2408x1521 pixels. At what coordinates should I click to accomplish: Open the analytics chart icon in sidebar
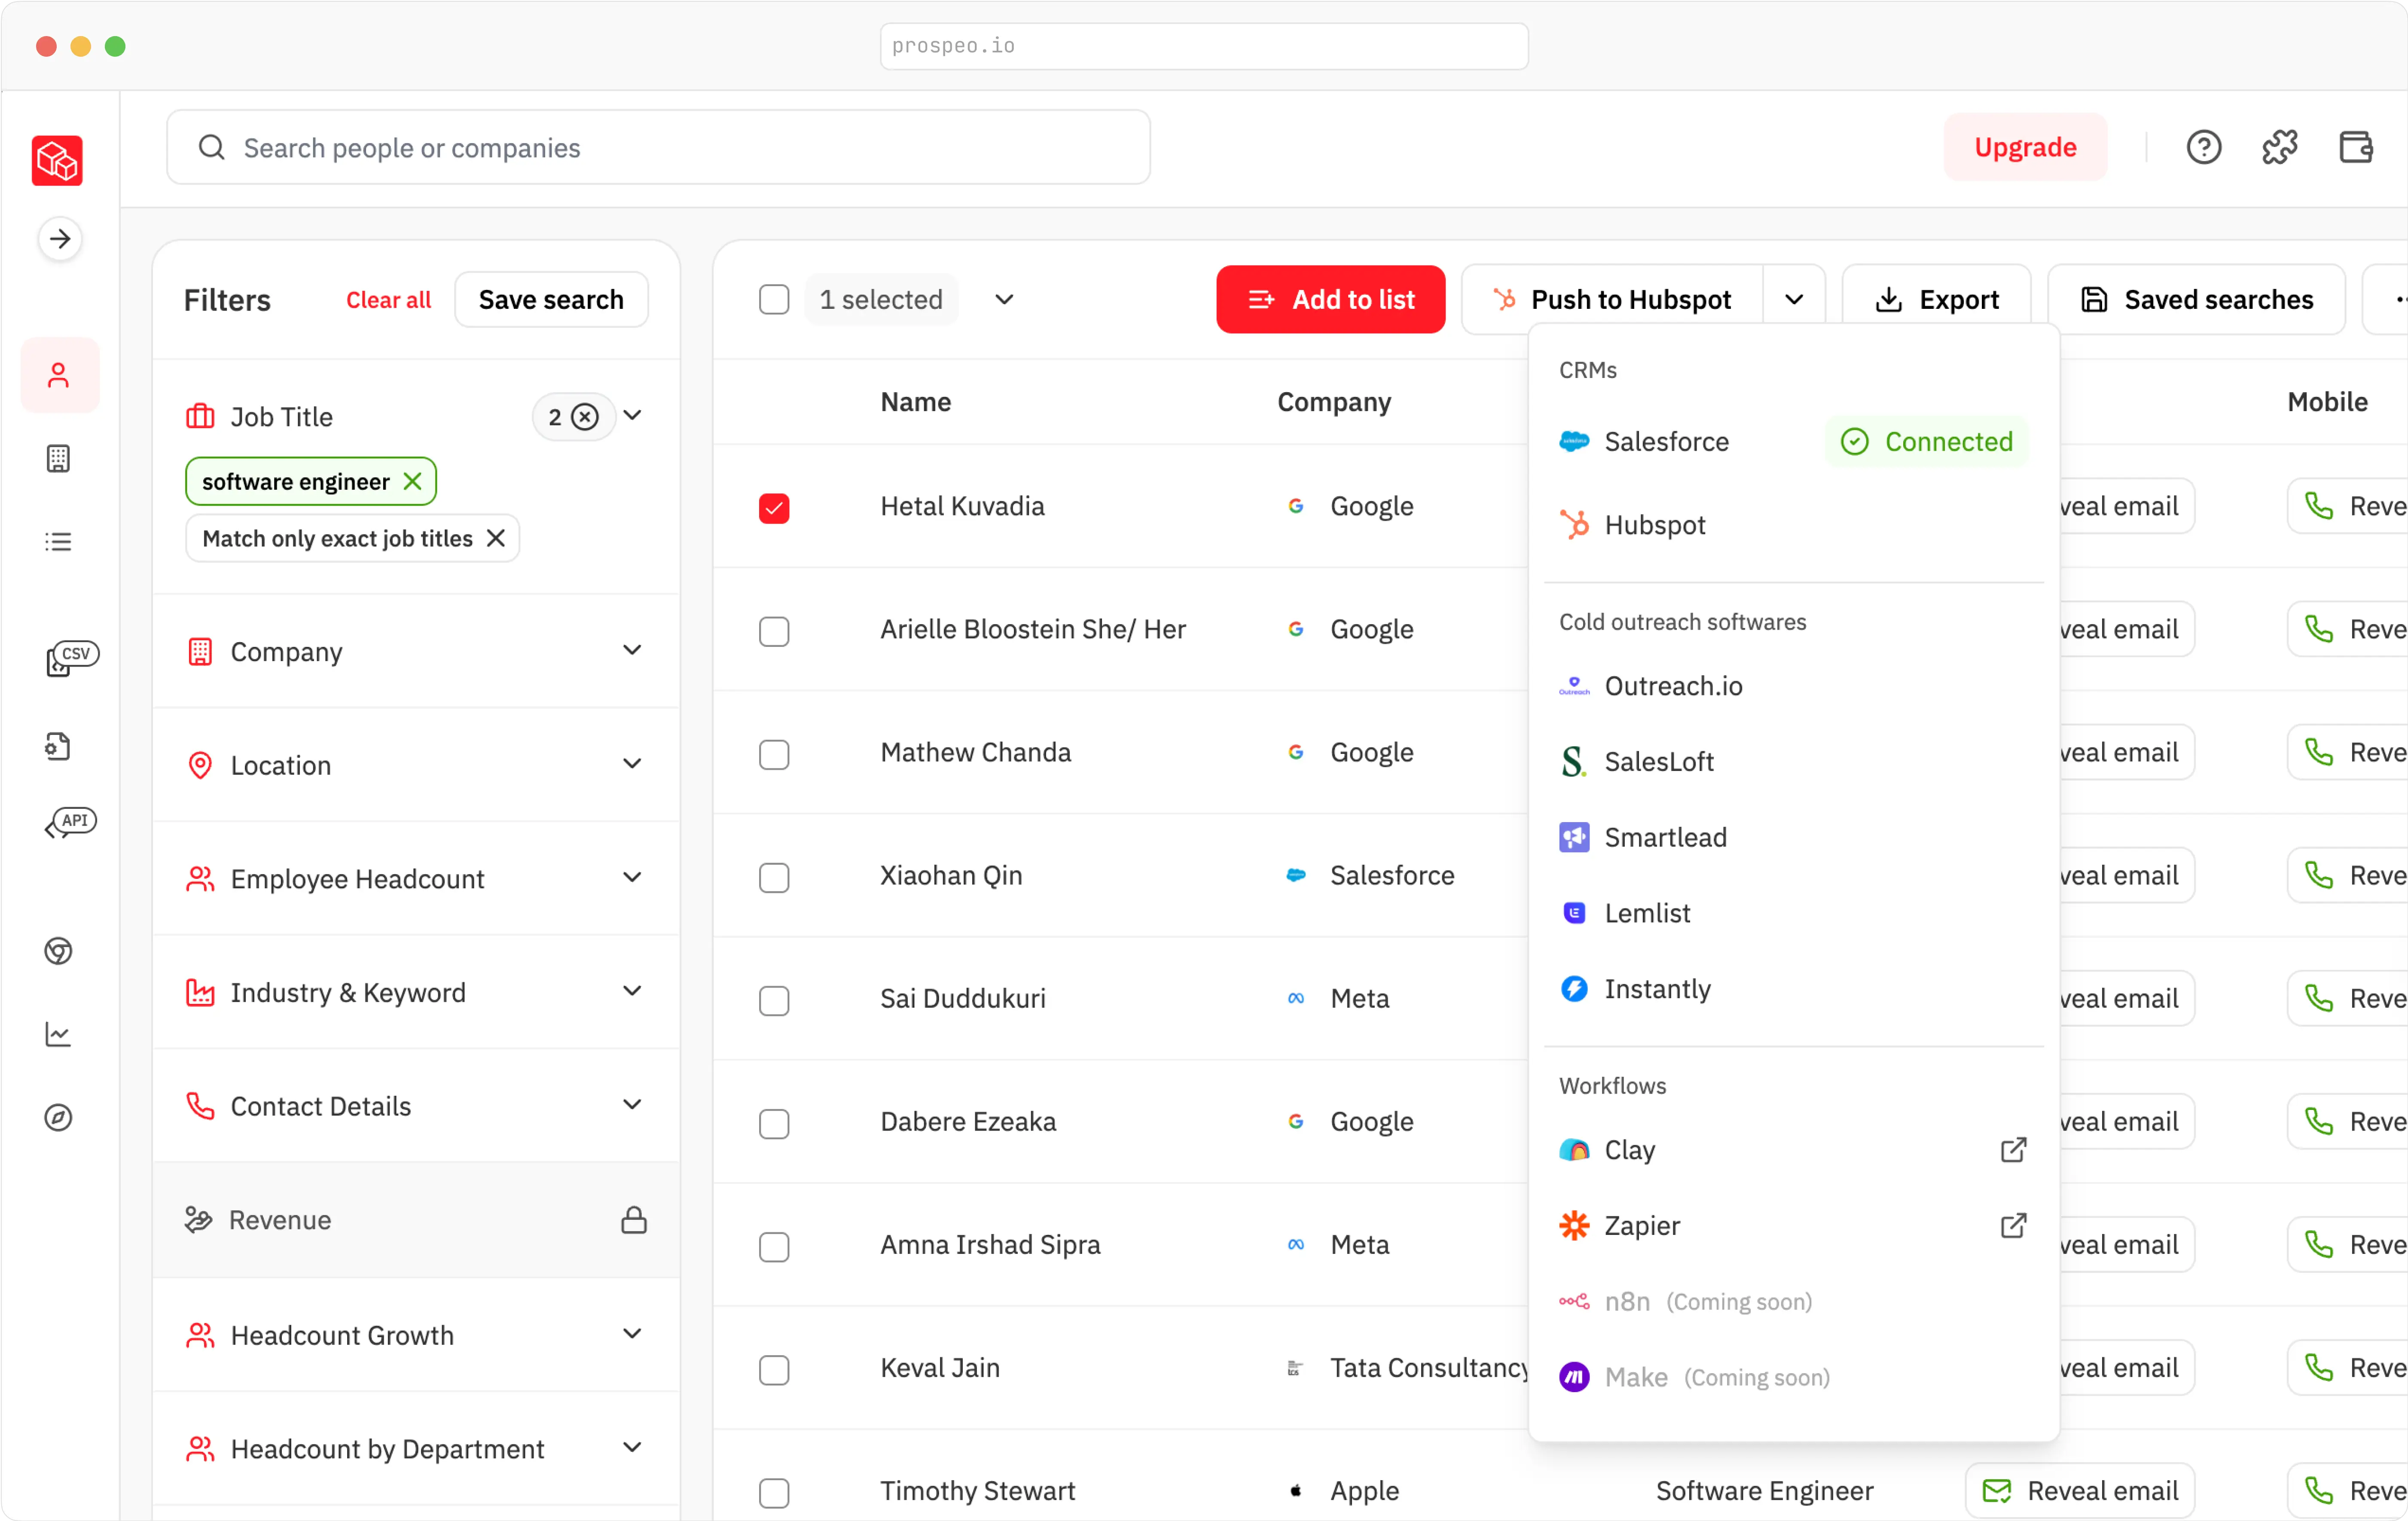click(59, 1033)
